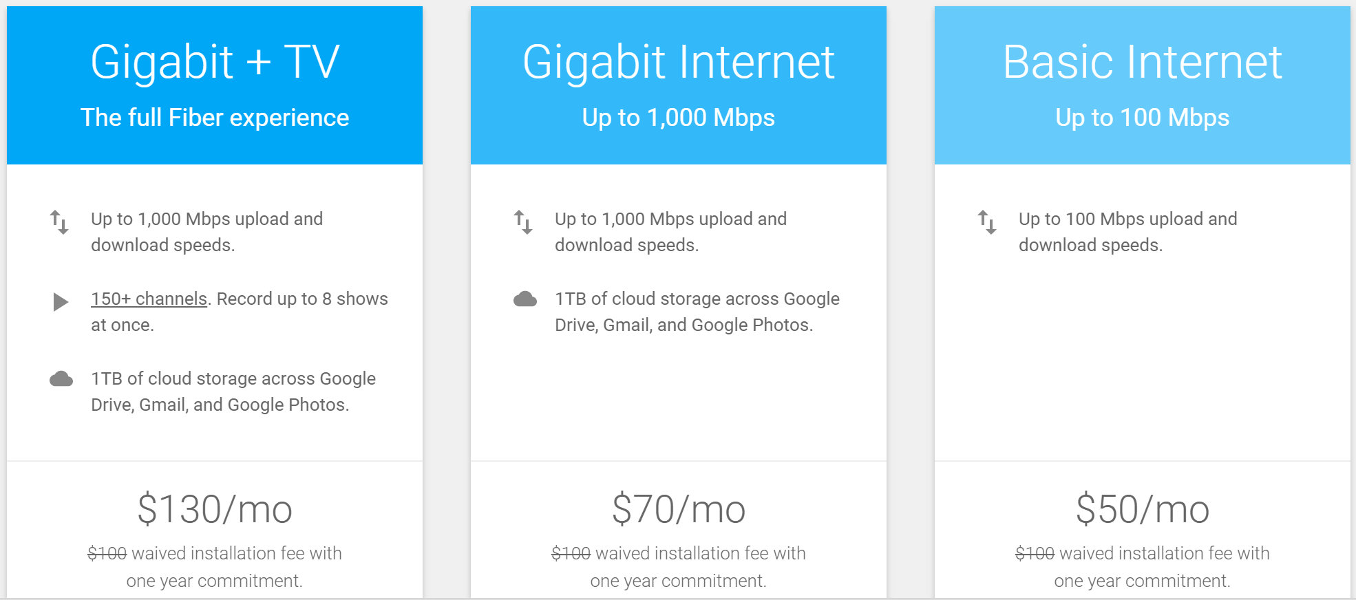This screenshot has height=600, width=1356.
Task: Click cloud storage icon in Gigabit Internet card
Action: click(x=525, y=299)
